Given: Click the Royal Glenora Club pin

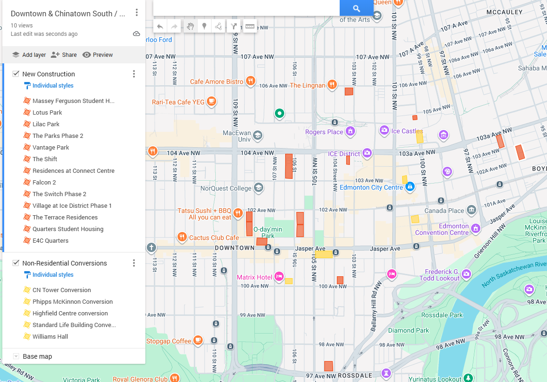Looking at the screenshot, I should click(174, 378).
